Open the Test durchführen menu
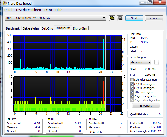167x137 pixels. (x=28, y=10)
